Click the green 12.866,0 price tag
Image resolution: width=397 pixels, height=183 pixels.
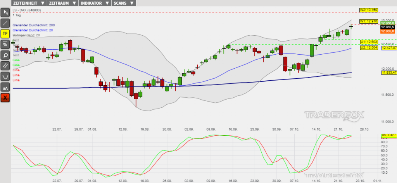388,23
